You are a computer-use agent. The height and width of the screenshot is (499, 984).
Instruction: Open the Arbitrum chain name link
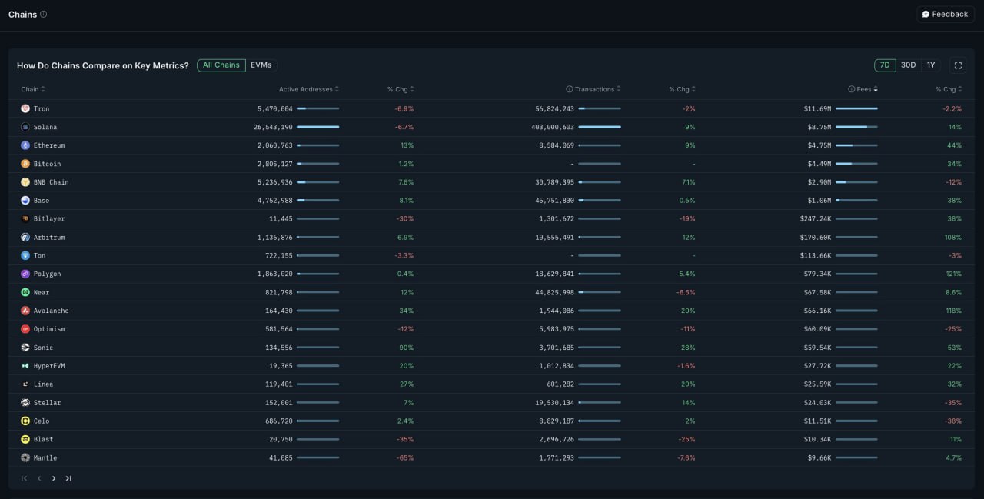point(49,238)
